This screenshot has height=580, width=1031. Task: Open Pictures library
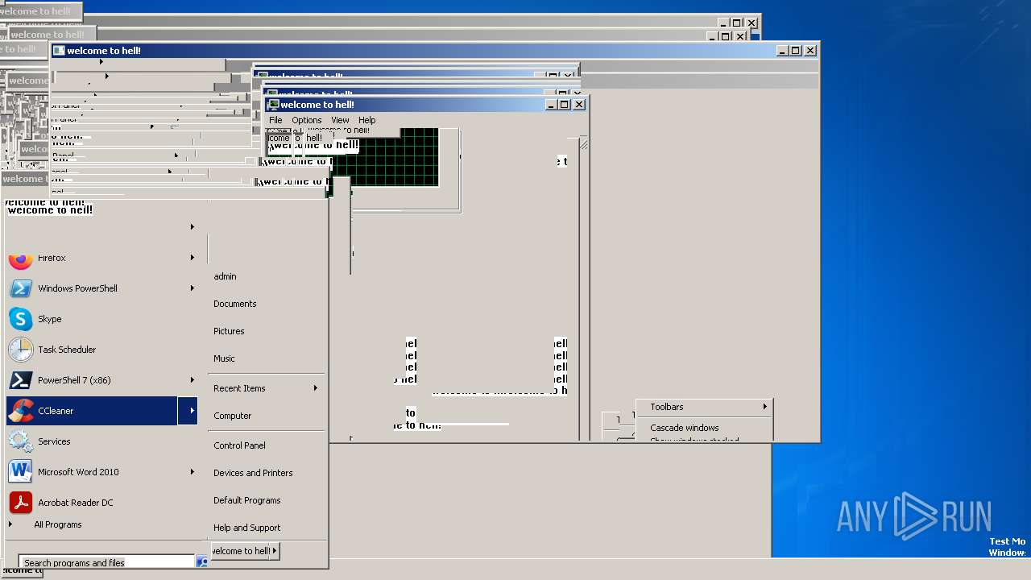point(229,331)
